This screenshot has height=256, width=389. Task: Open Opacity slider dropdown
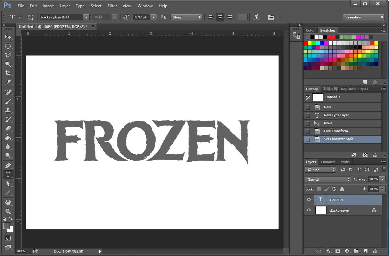tap(382, 179)
